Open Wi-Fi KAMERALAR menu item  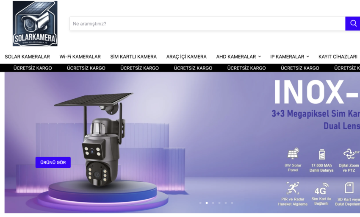click(x=80, y=56)
